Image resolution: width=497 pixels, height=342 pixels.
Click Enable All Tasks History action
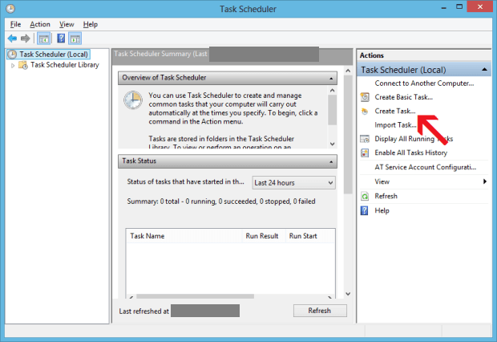410,153
